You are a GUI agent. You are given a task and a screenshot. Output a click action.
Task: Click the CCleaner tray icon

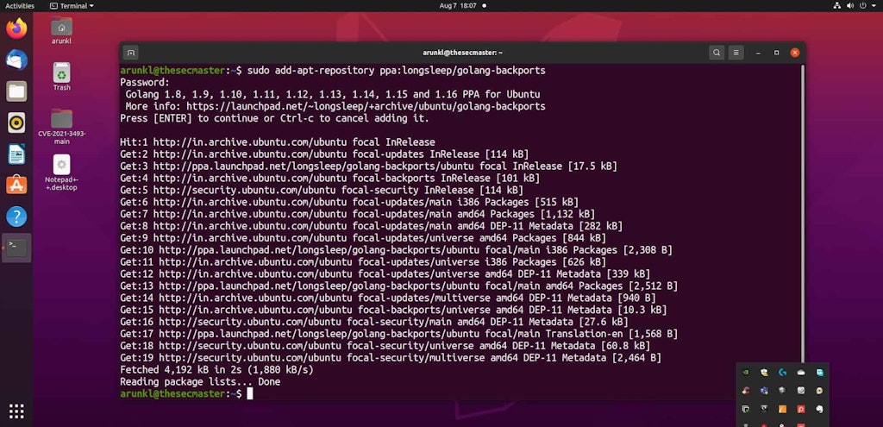coord(746,391)
